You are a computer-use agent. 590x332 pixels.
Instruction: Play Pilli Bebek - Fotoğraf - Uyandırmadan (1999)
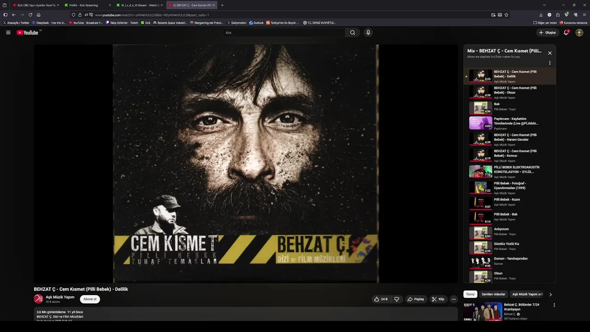[510, 188]
